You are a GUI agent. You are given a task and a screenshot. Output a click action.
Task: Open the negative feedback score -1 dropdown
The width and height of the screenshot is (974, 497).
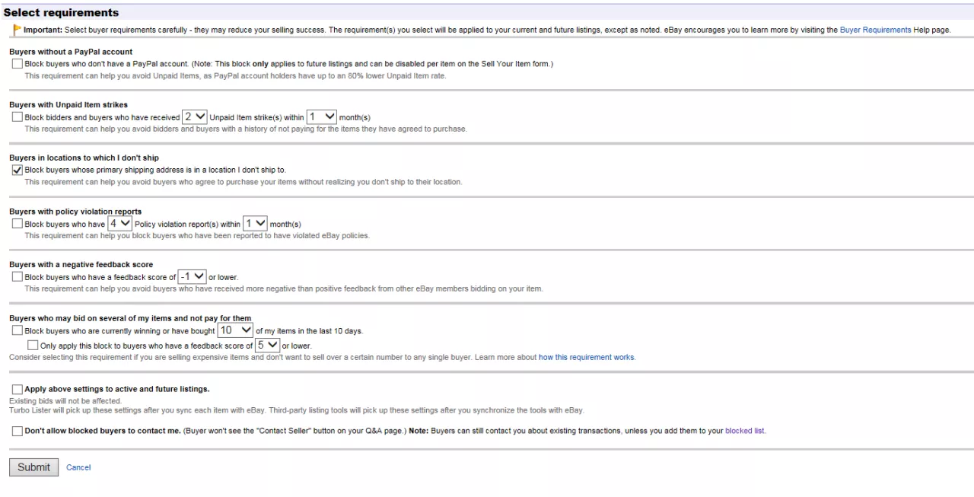coord(192,277)
